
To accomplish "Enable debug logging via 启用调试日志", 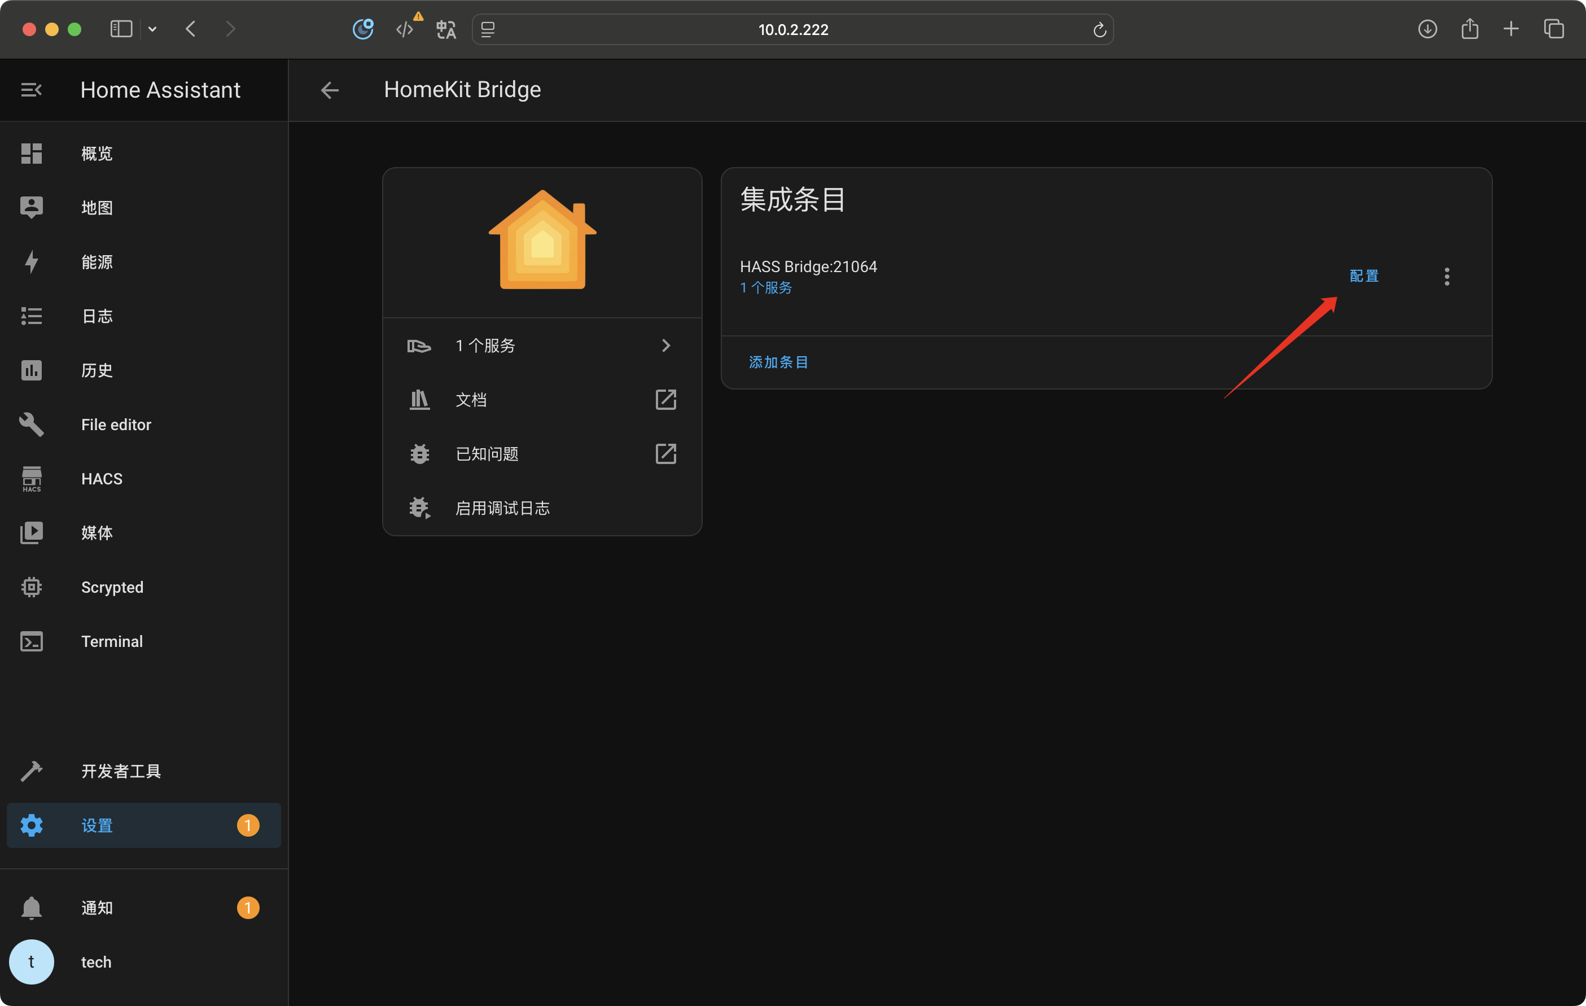I will 542,508.
